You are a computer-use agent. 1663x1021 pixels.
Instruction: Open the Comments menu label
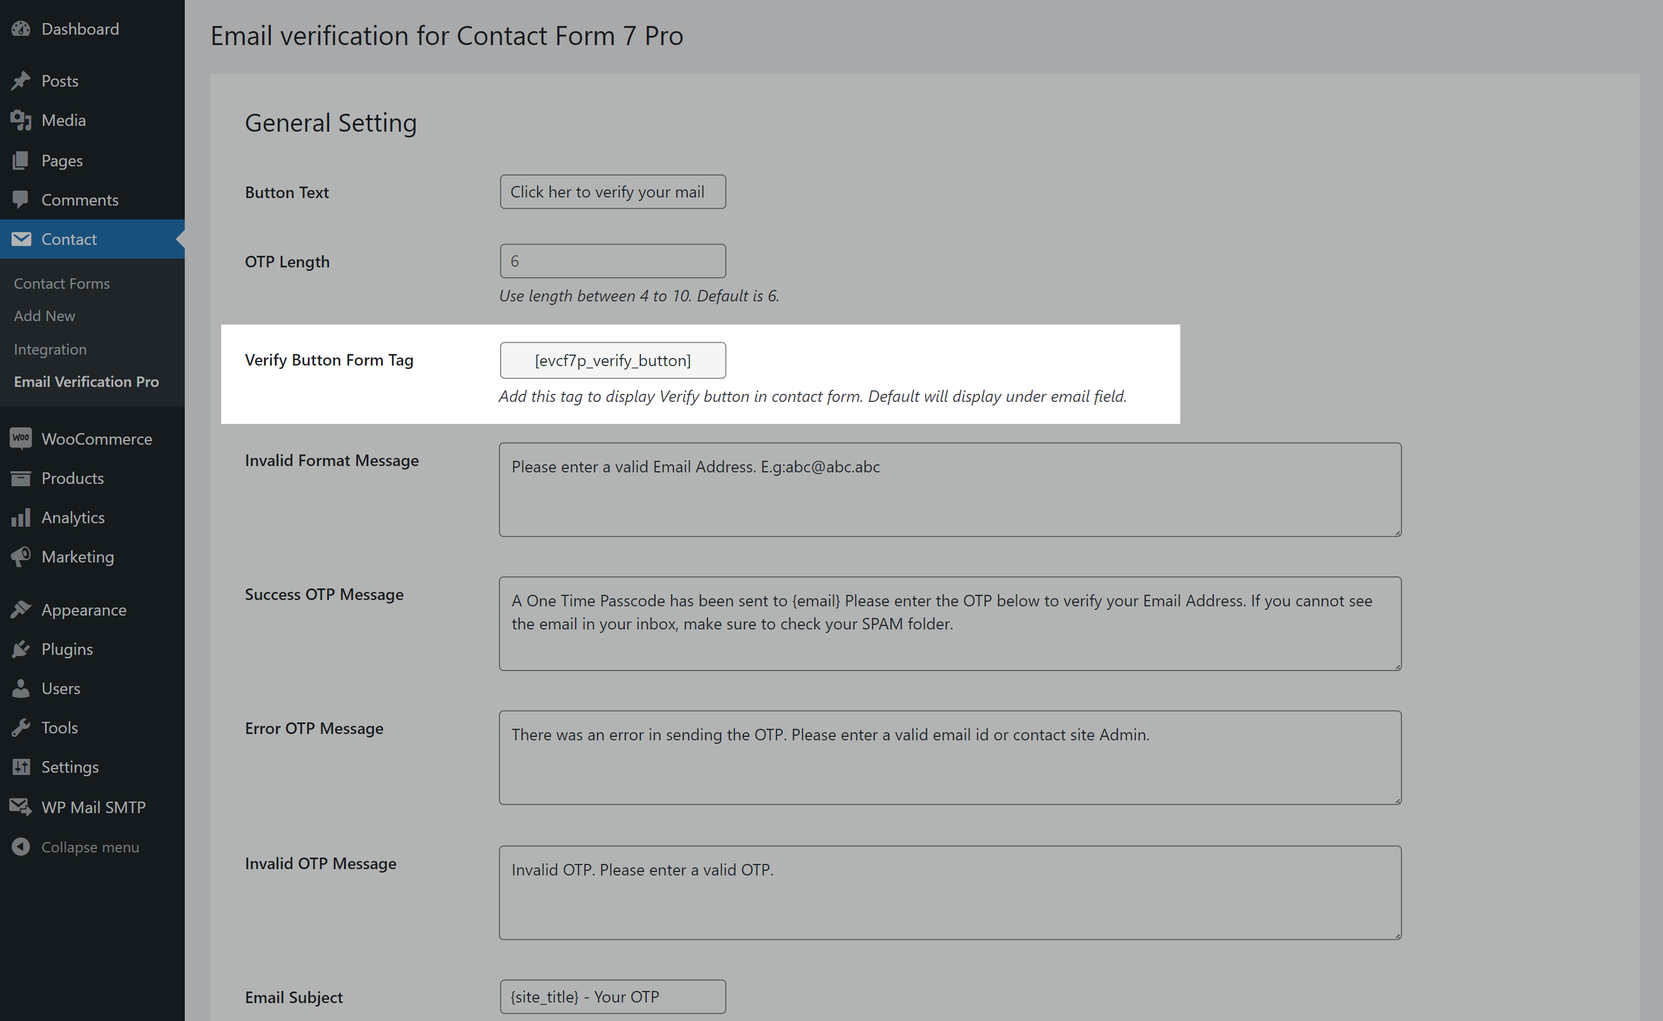pyautogui.click(x=80, y=200)
